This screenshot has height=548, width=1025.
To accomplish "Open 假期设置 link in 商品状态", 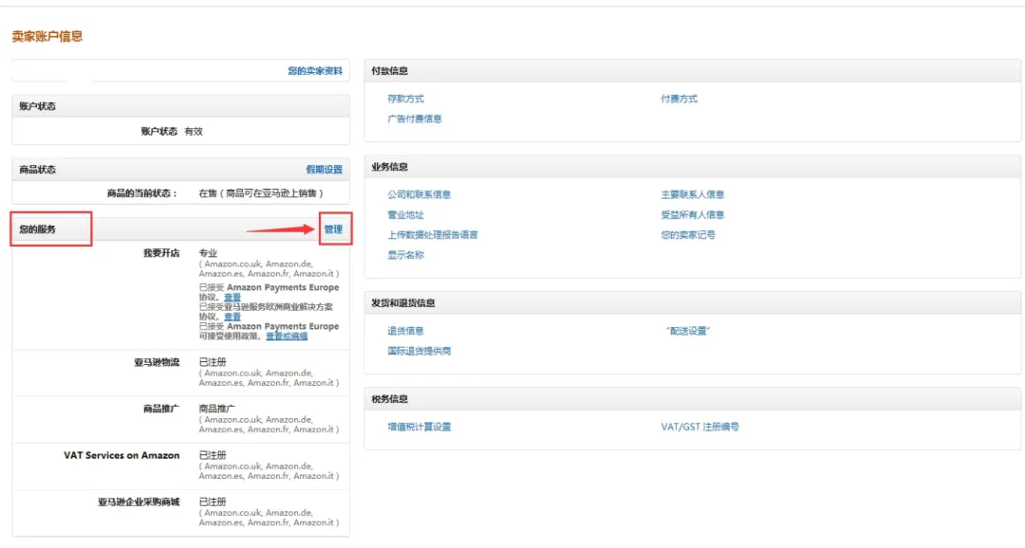I will tap(325, 169).
